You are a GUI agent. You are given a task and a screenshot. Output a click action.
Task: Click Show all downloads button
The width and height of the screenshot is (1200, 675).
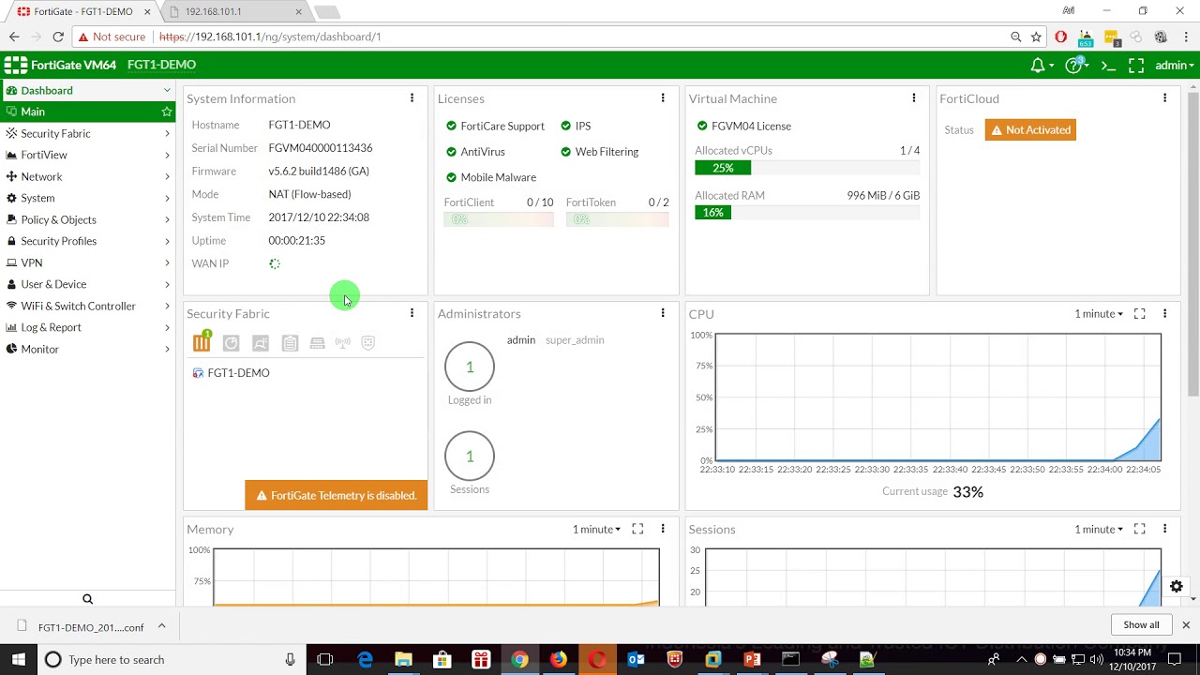coord(1141,624)
